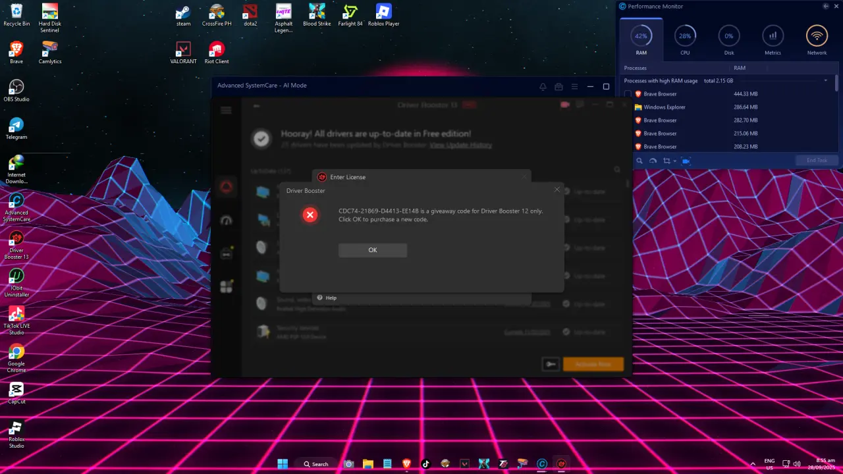This screenshot has height=474, width=843.
Task: Close the Enter License window
Action: coord(524,176)
